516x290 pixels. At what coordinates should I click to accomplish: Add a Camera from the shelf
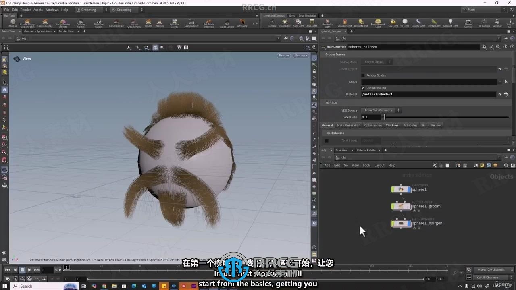click(272, 23)
